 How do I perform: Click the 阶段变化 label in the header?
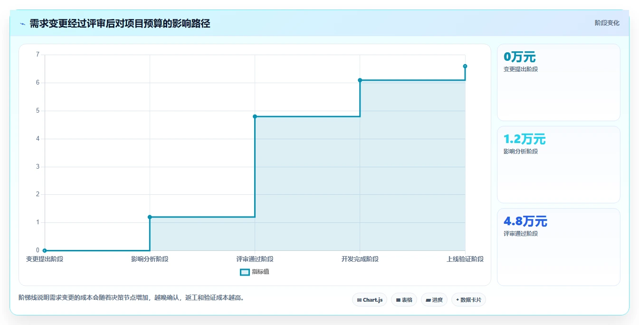pos(607,23)
